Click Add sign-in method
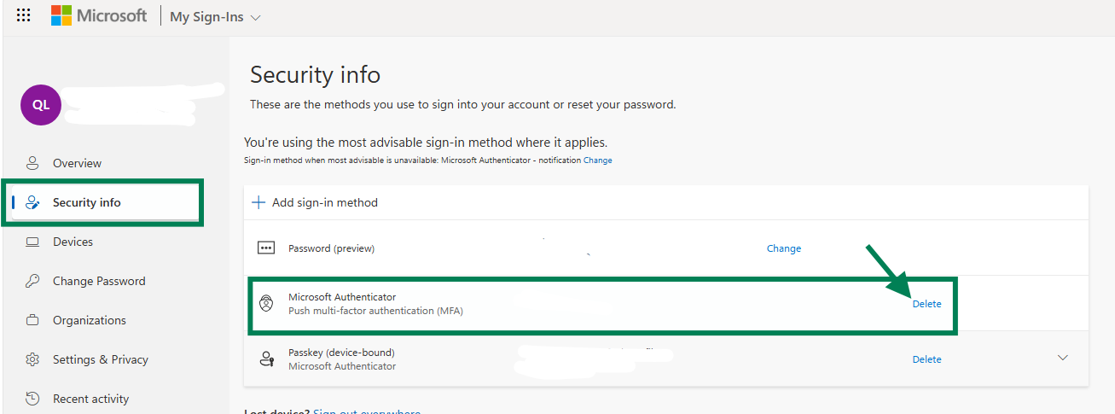The height and width of the screenshot is (414, 1115). point(325,202)
